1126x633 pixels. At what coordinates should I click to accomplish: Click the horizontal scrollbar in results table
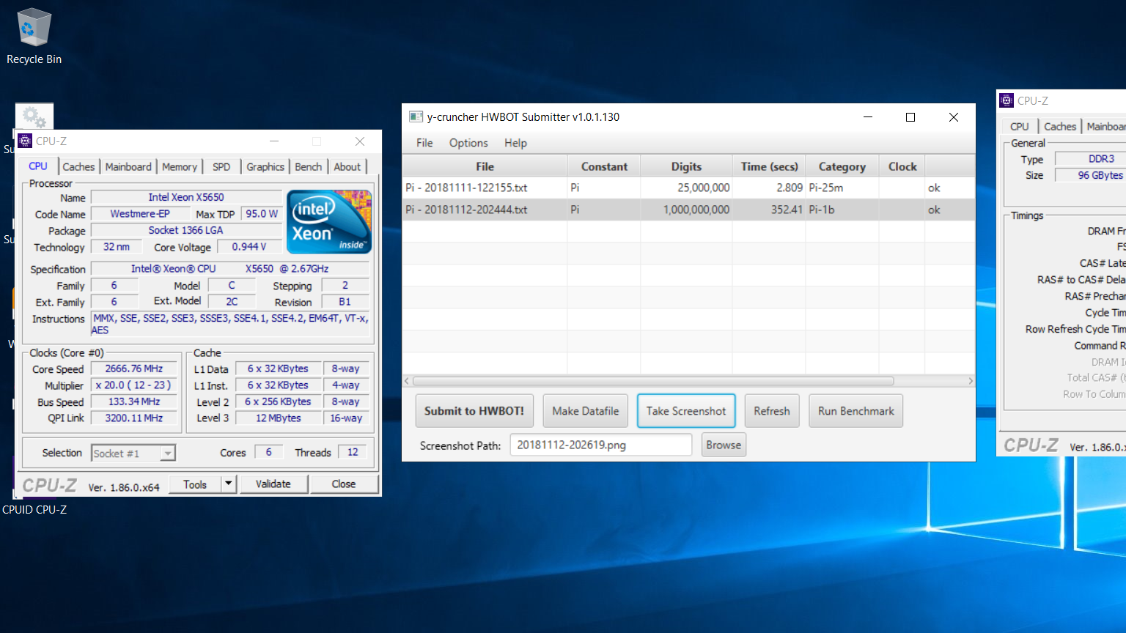[x=653, y=381]
